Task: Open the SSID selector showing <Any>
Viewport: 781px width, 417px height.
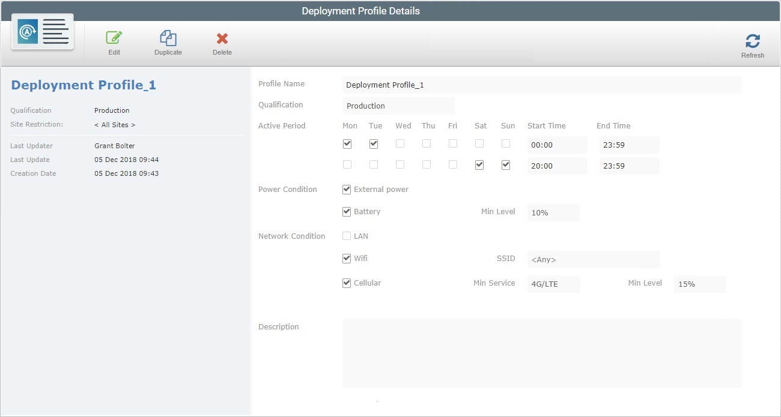Action: point(594,259)
